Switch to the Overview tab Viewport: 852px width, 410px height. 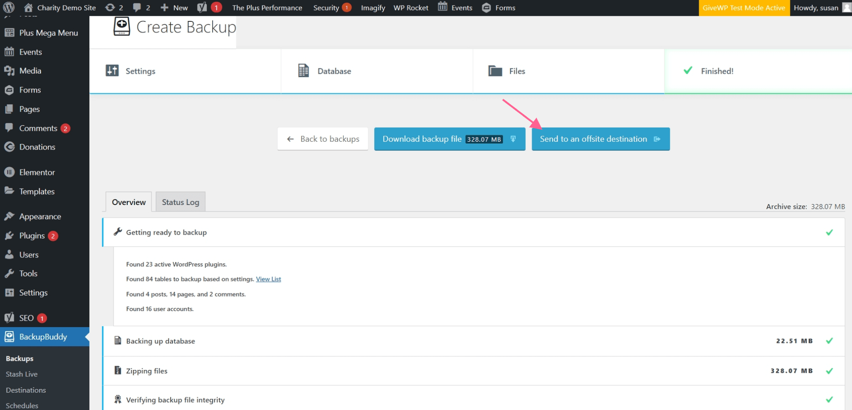129,202
